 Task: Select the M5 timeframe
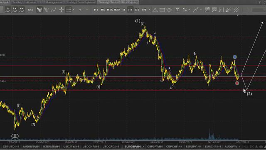[103, 10]
